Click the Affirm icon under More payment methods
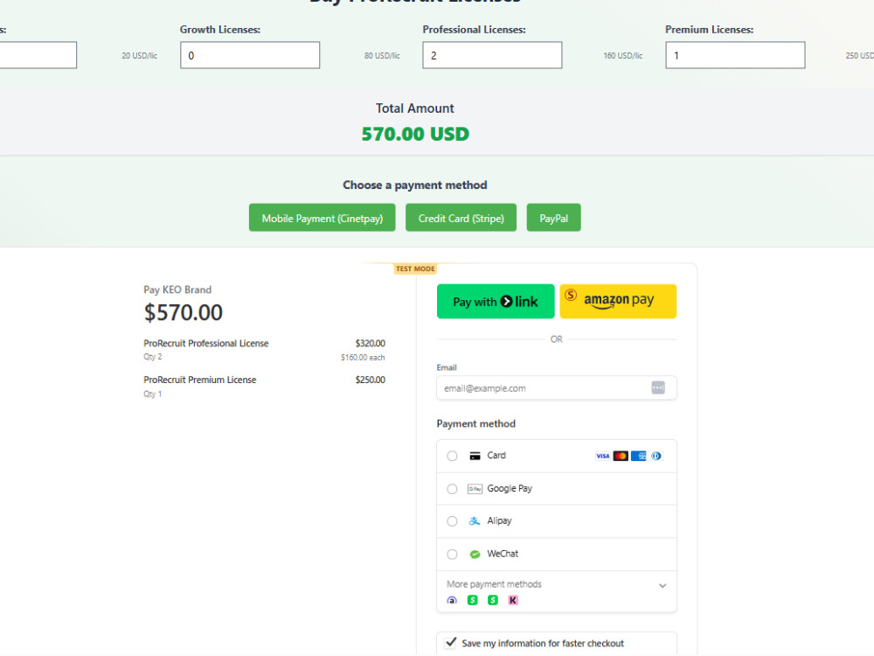The height and width of the screenshot is (656, 874). (x=452, y=600)
